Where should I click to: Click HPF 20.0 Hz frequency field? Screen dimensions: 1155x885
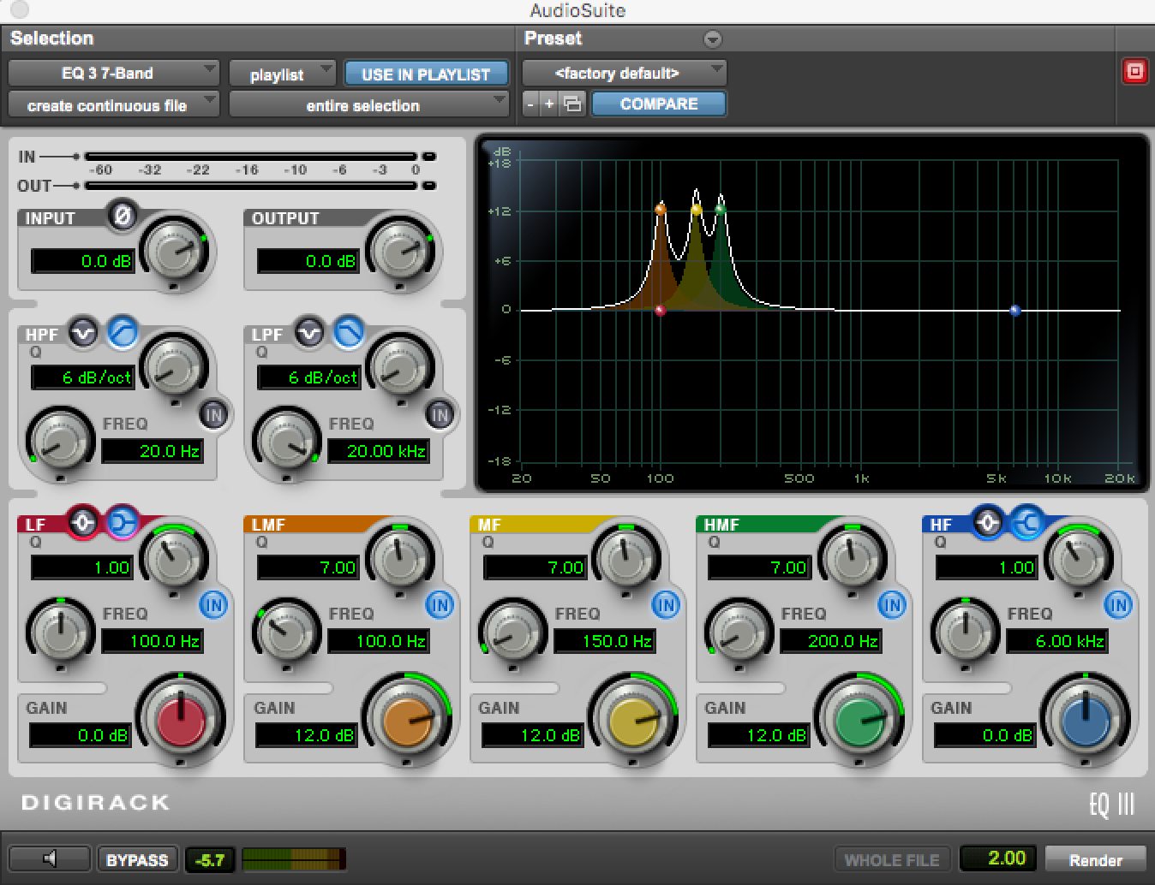point(153,451)
